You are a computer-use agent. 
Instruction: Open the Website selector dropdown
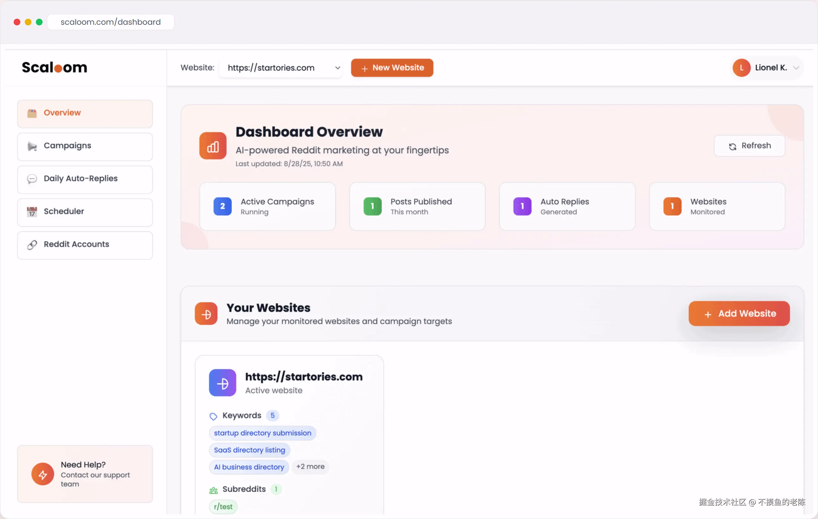(281, 68)
